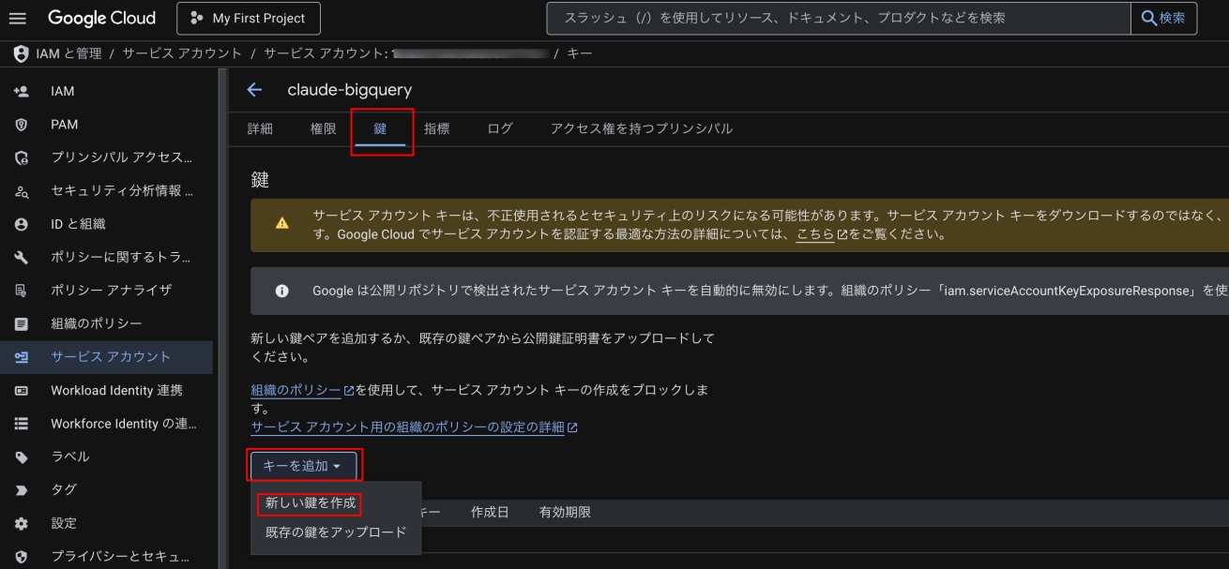Click the IAM と管理 breadcrumb

click(68, 53)
